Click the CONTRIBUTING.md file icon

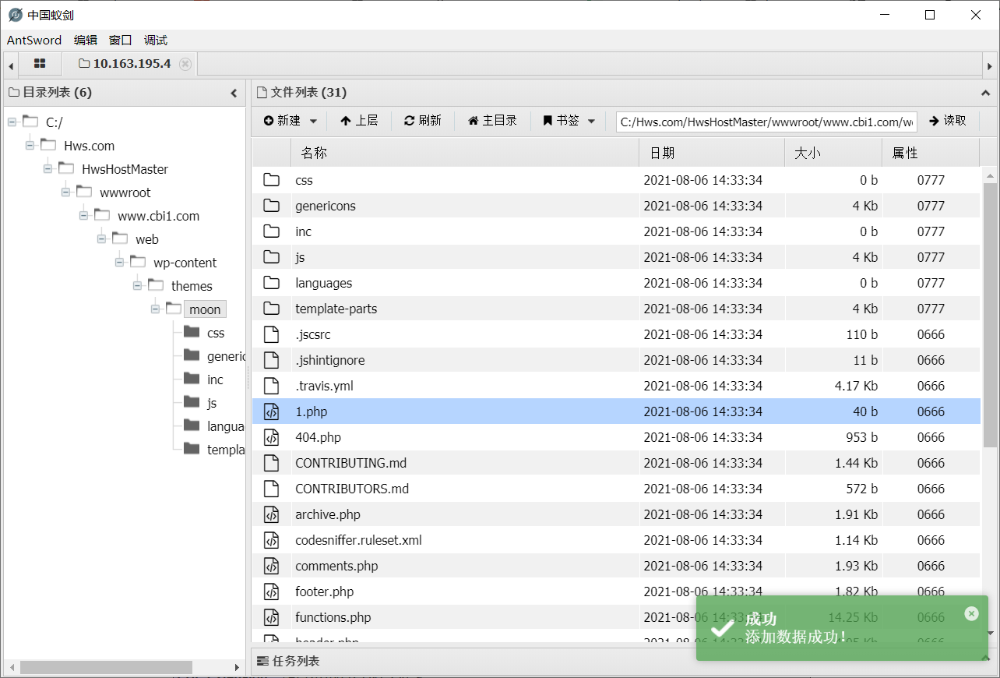pyautogui.click(x=271, y=463)
